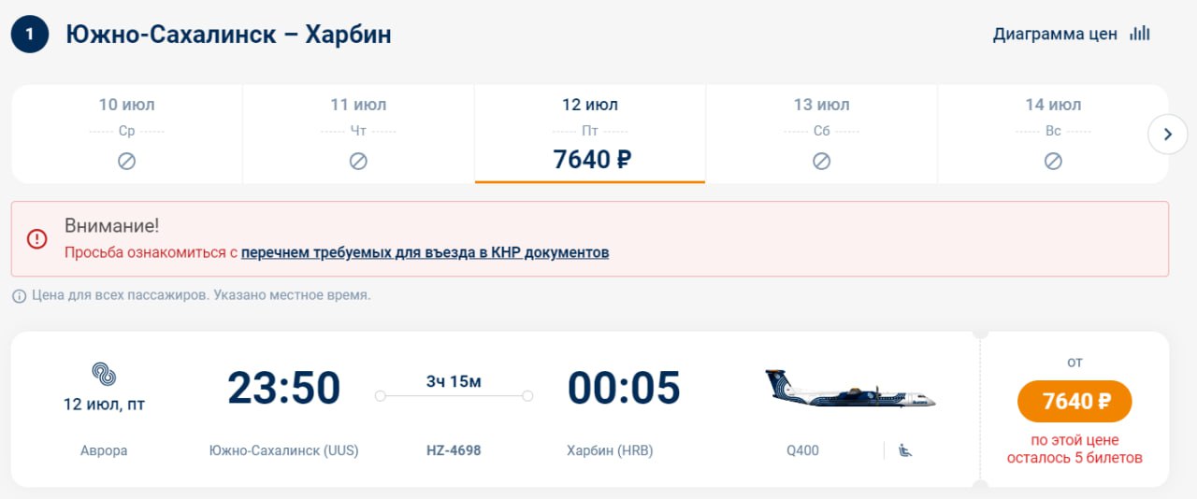
Task: Open the China entry documents list link
Action: click(425, 252)
